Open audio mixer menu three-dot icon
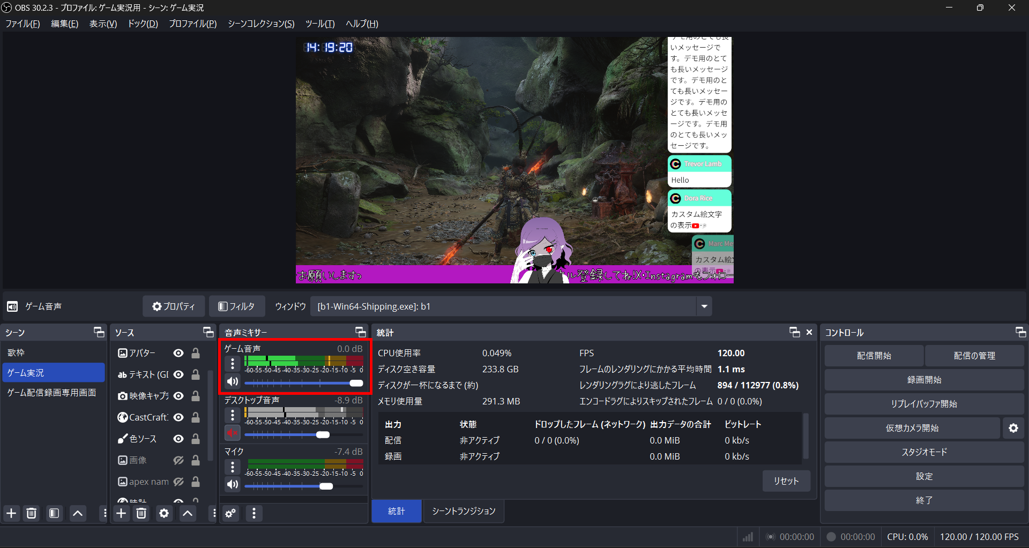This screenshot has height=548, width=1029. pyautogui.click(x=254, y=513)
